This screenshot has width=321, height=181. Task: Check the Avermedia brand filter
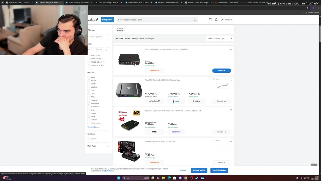click(89, 103)
